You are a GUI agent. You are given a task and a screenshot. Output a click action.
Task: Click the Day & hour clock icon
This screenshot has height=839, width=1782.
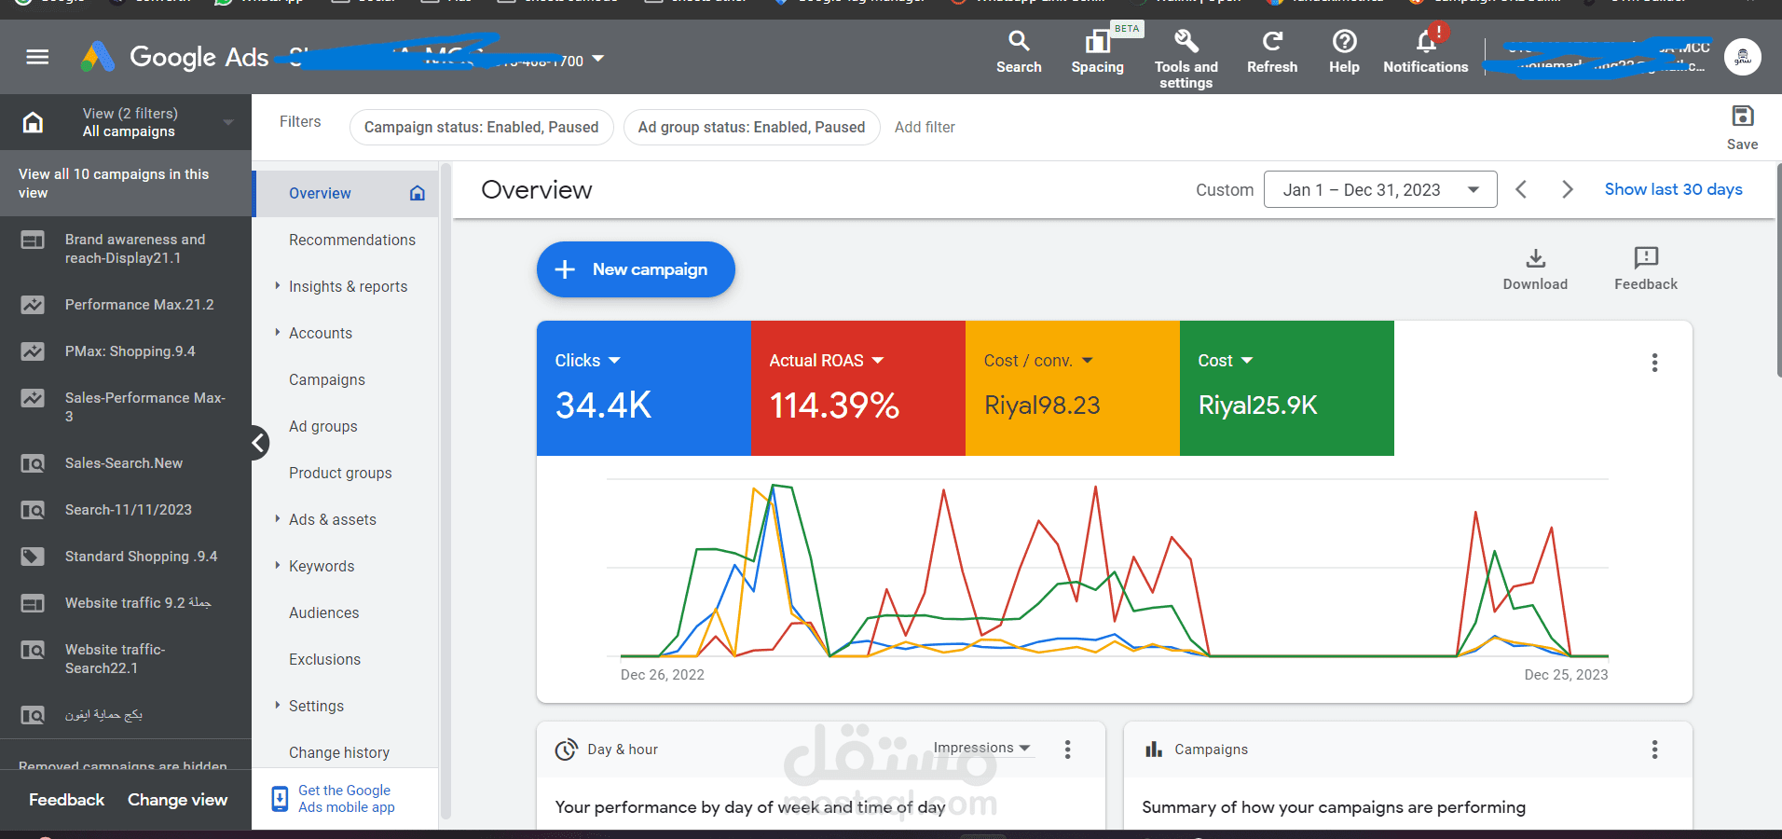pos(566,750)
